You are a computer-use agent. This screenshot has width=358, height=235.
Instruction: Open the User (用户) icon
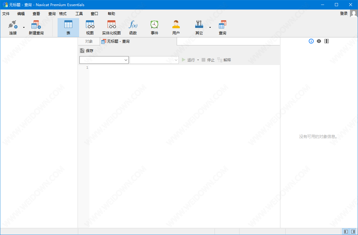(176, 25)
